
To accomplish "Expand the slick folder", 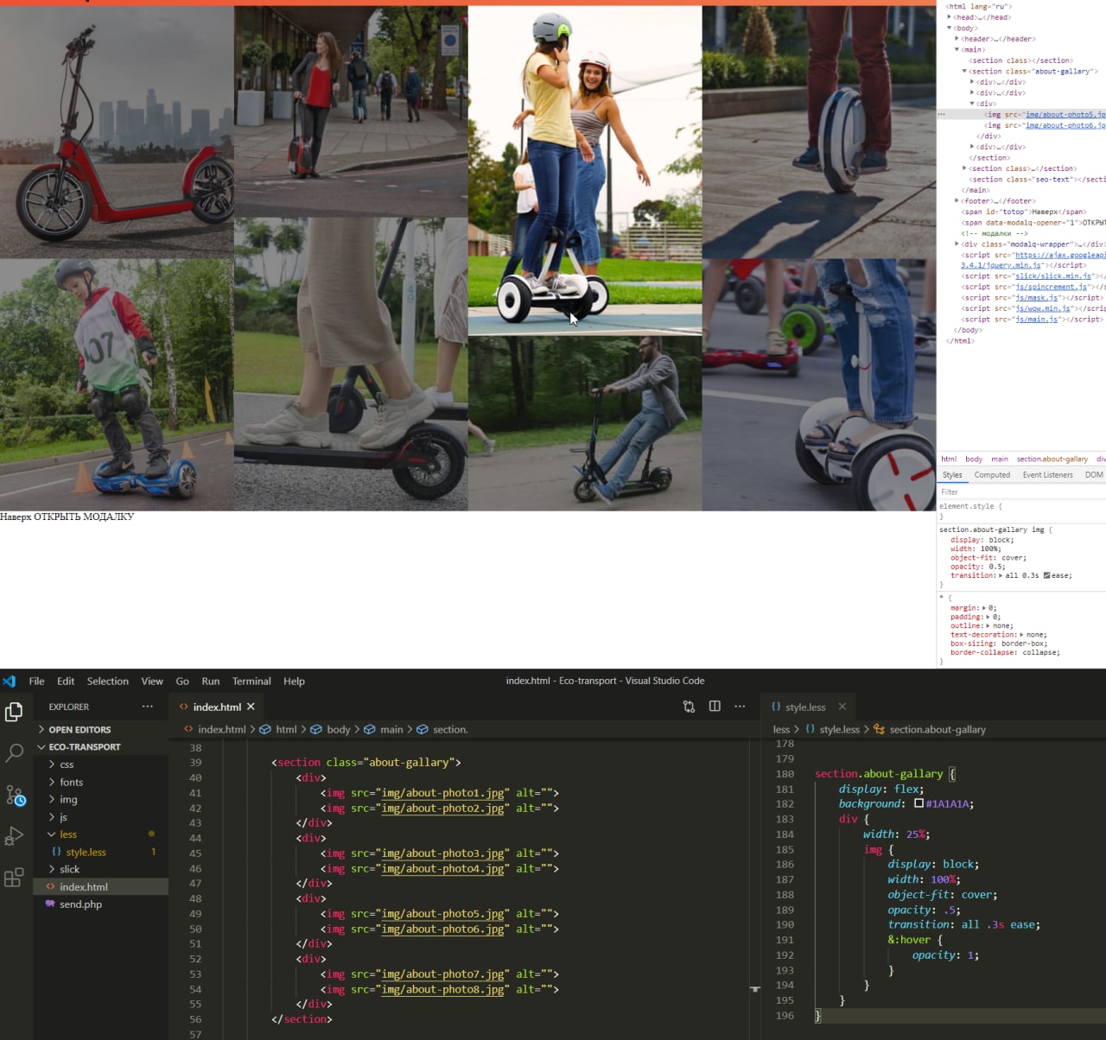I will pos(52,869).
